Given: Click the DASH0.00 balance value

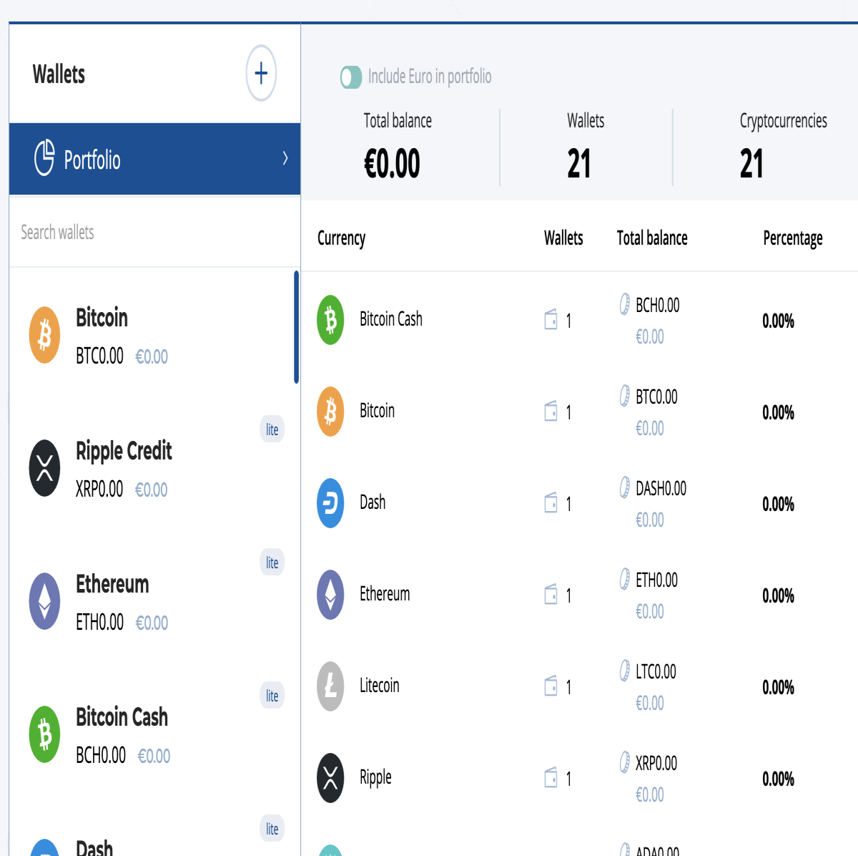Looking at the screenshot, I should 661,489.
